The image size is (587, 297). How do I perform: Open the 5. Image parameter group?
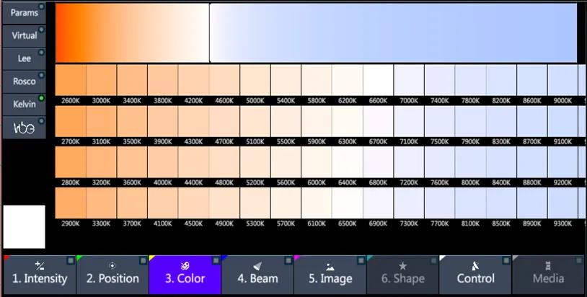[330, 275]
